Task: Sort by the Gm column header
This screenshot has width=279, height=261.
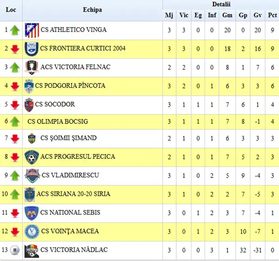Action: pos(227,15)
